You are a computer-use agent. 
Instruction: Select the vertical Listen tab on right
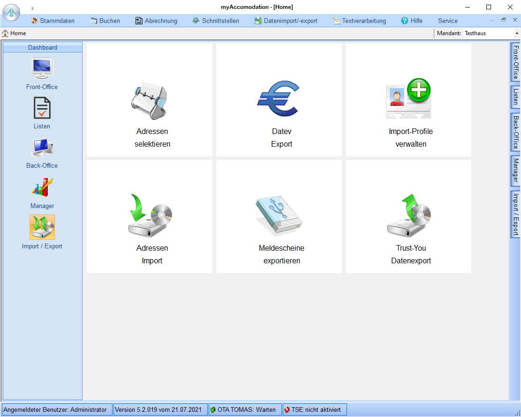(515, 96)
